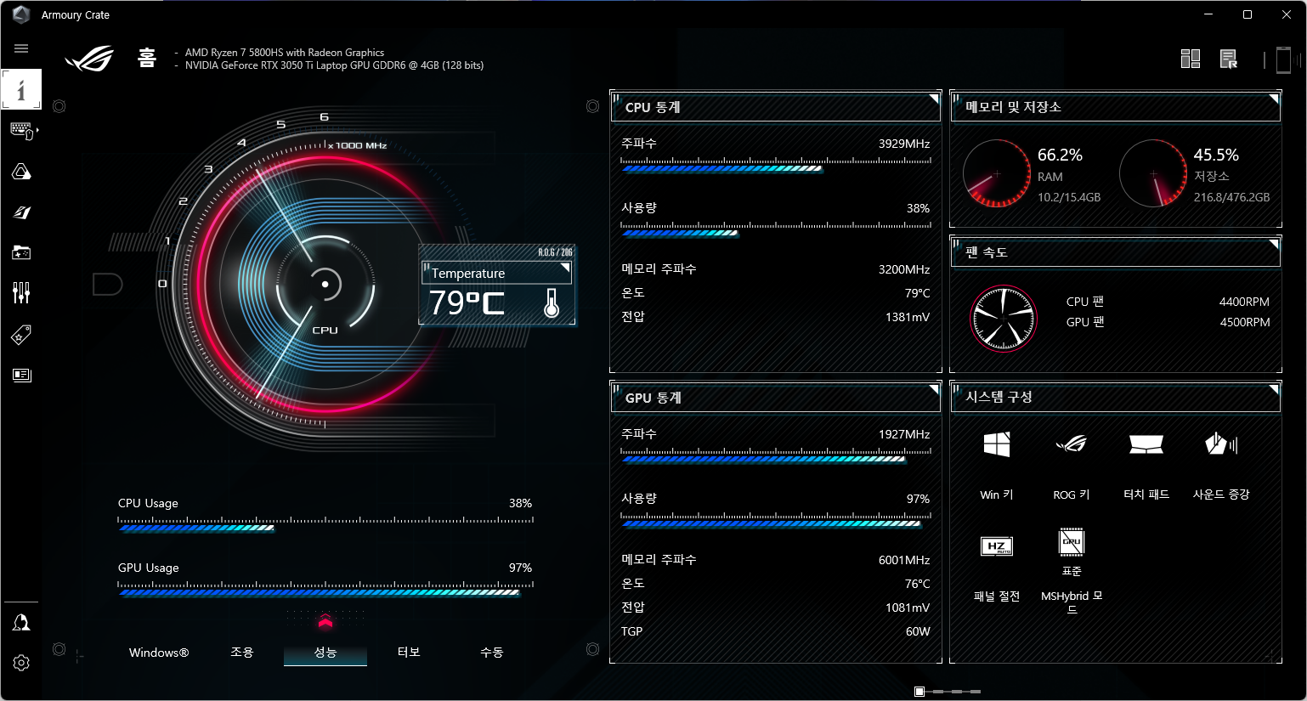Select the 성능 performance mode
The image size is (1307, 701).
point(325,653)
